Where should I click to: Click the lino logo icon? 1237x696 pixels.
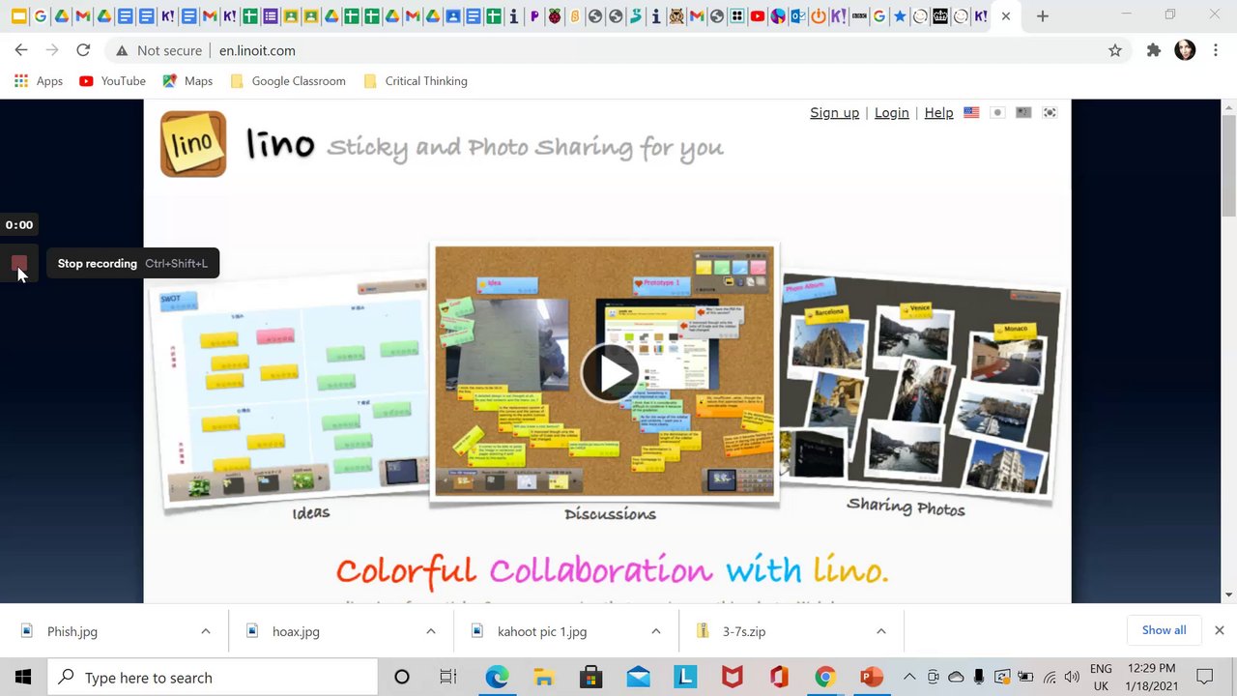193,144
